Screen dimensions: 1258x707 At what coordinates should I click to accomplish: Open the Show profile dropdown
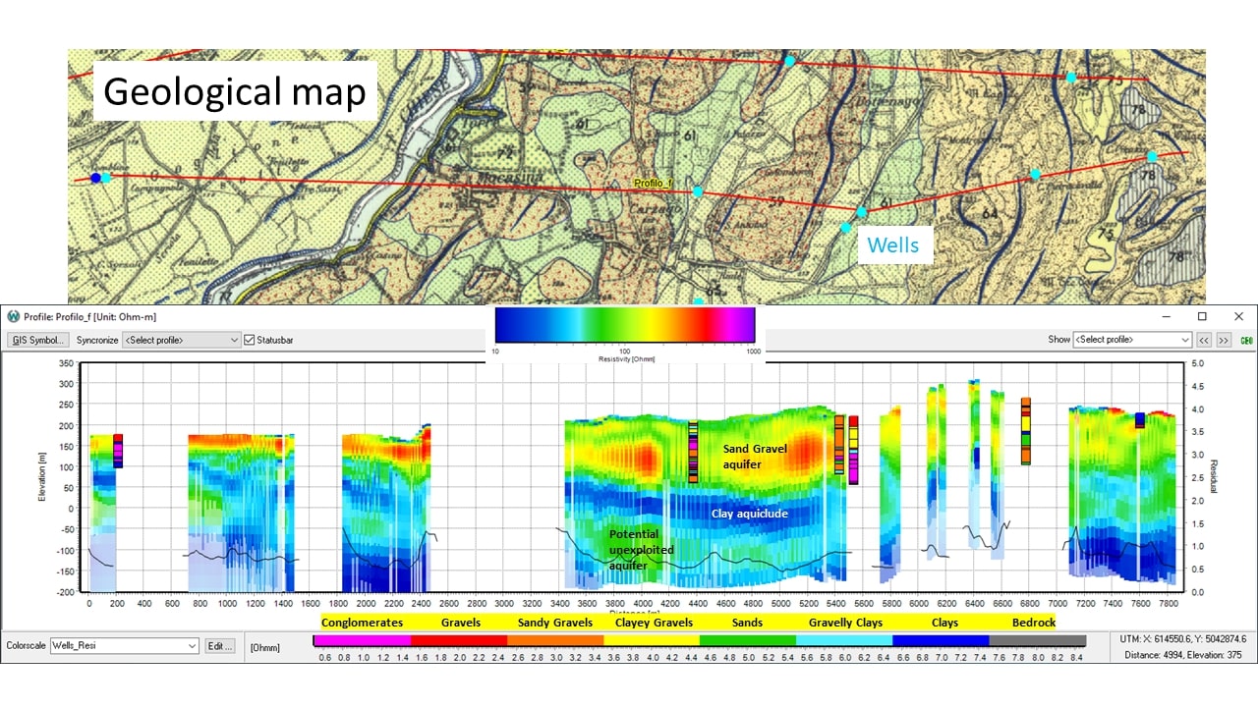coord(1132,340)
